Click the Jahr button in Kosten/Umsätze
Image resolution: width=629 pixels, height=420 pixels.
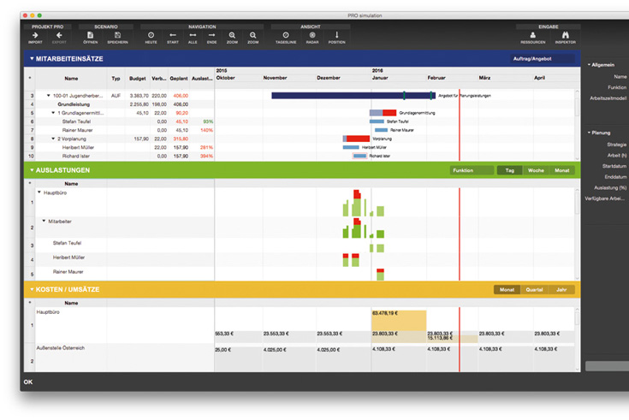coord(561,290)
